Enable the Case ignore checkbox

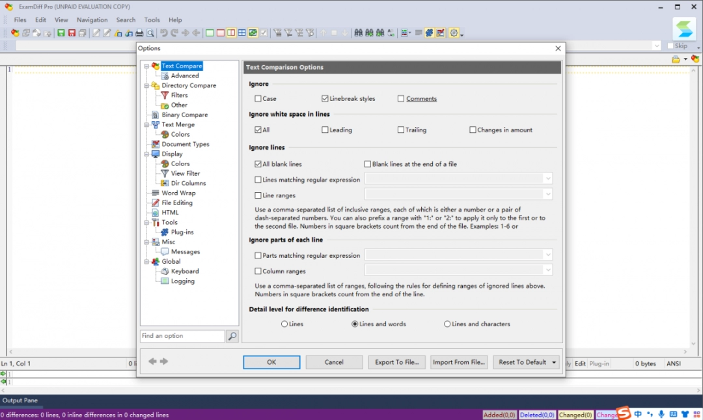[258, 99]
